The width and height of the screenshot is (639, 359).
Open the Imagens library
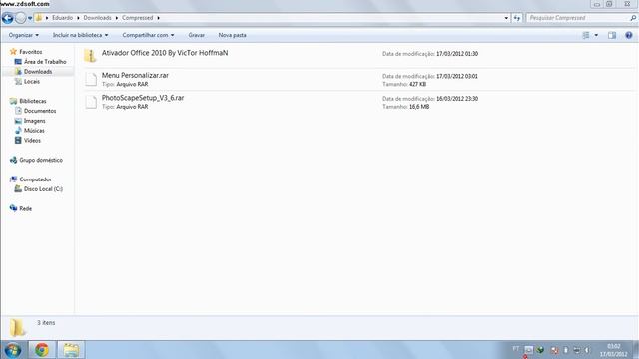click(35, 121)
